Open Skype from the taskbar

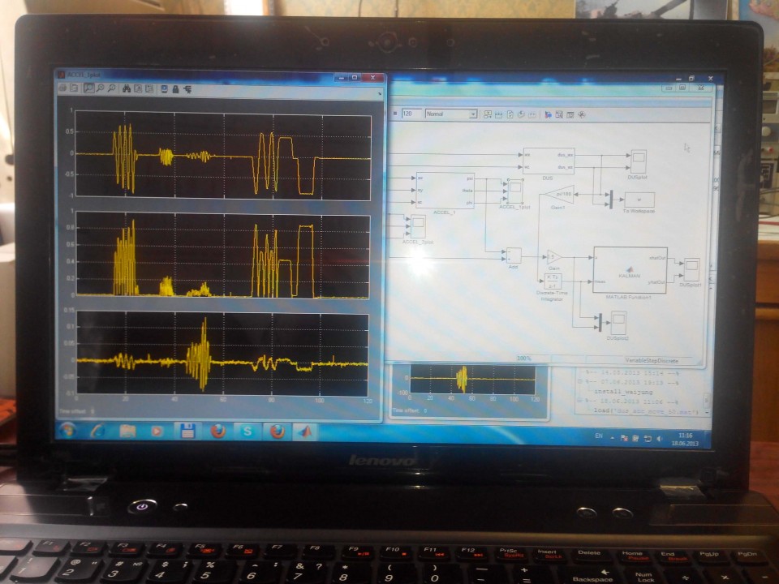coord(247,431)
